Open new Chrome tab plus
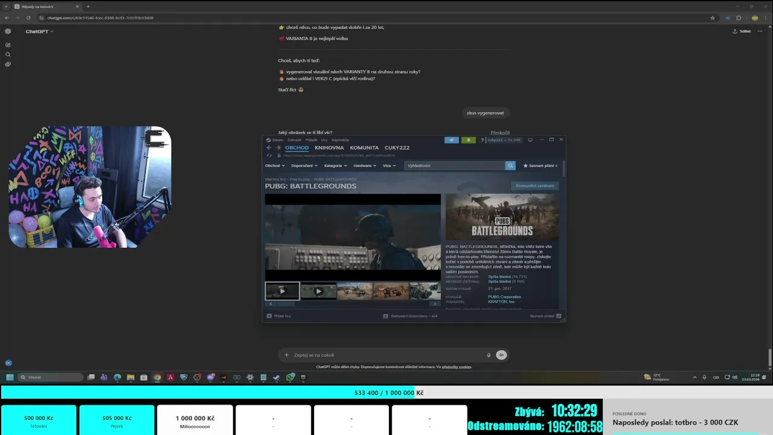773x435 pixels. [88, 7]
